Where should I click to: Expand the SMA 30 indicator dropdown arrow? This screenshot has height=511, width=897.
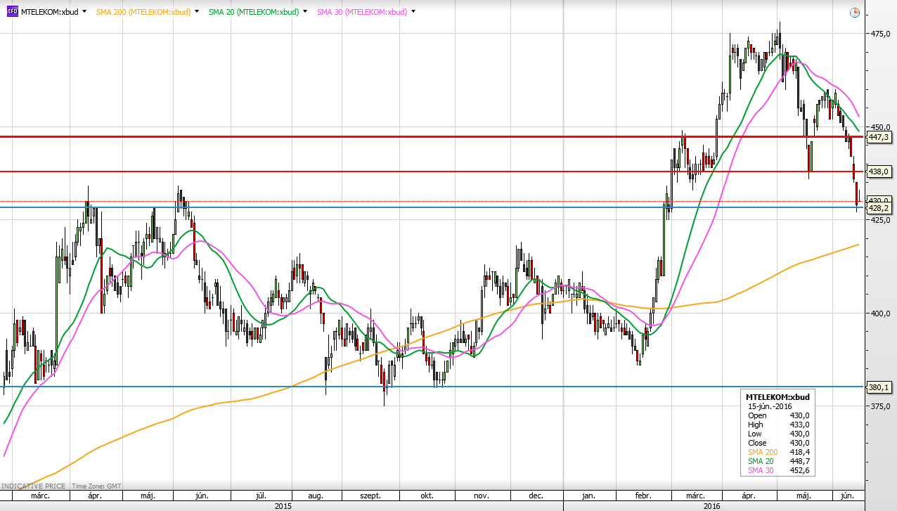[413, 12]
